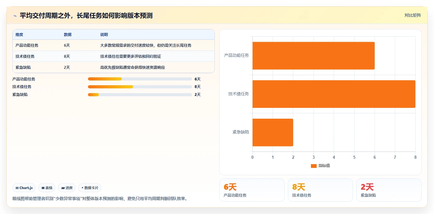Click the 8天 技术债任务 data card
434x214 pixels.
click(320, 190)
